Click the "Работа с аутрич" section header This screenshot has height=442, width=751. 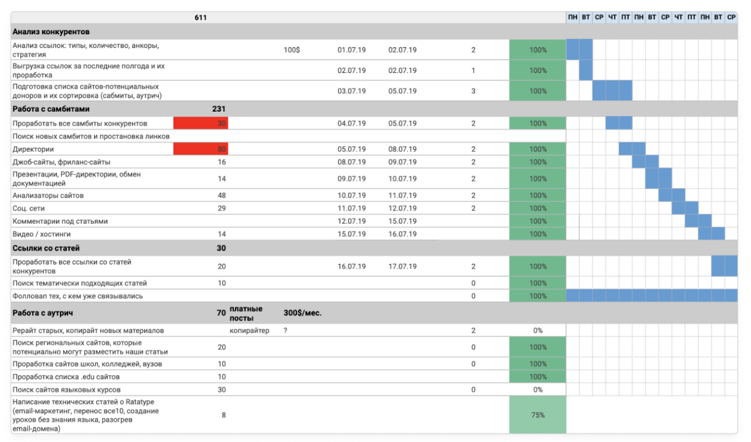coord(43,313)
